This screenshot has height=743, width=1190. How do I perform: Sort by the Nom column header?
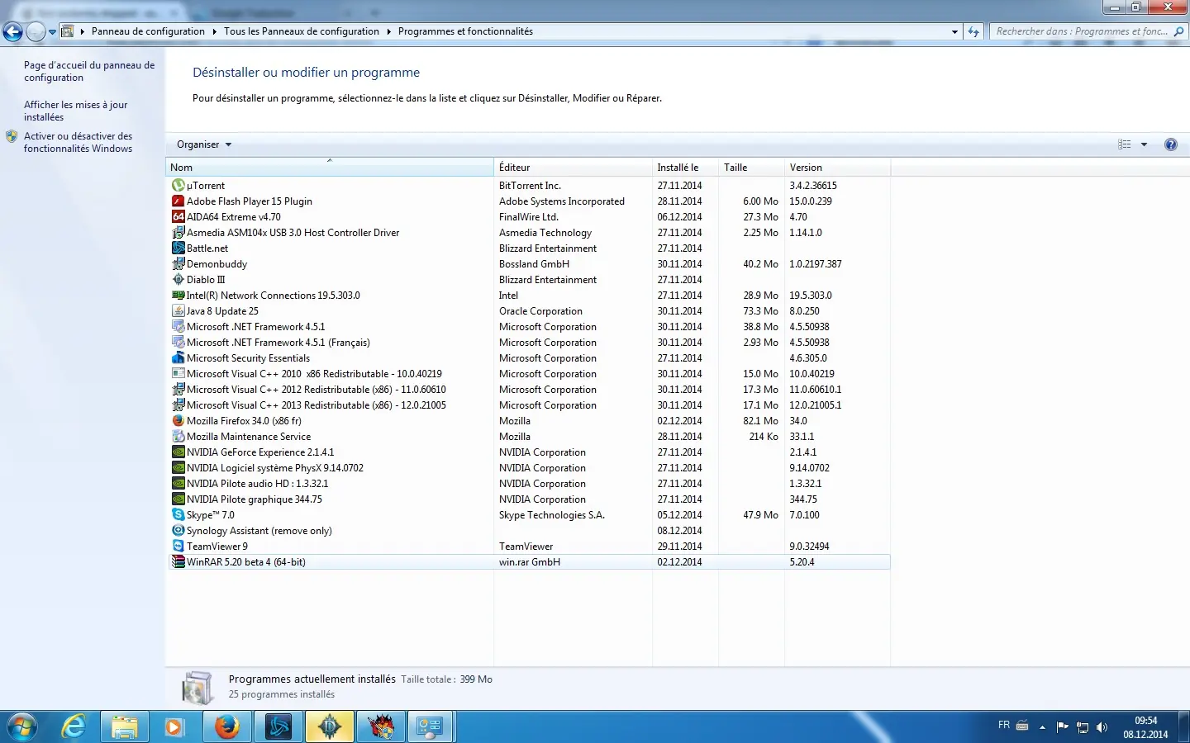click(x=330, y=168)
